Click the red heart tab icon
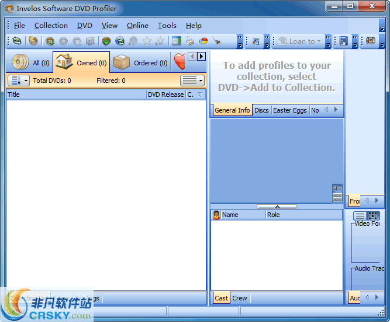The image size is (390, 322). click(x=180, y=61)
